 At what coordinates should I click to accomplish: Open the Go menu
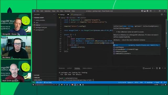pyautogui.click(x=58, y=11)
